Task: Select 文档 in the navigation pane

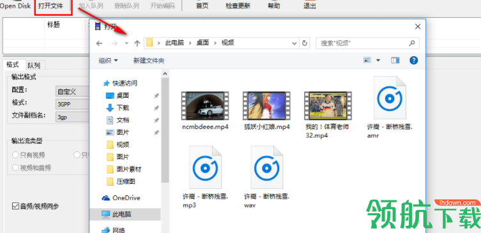Action: 123,120
